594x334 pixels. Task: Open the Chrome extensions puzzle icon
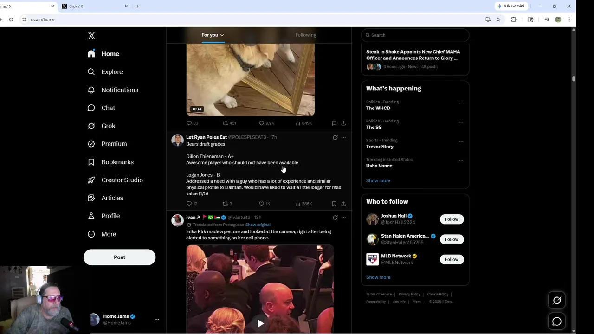pyautogui.click(x=514, y=19)
